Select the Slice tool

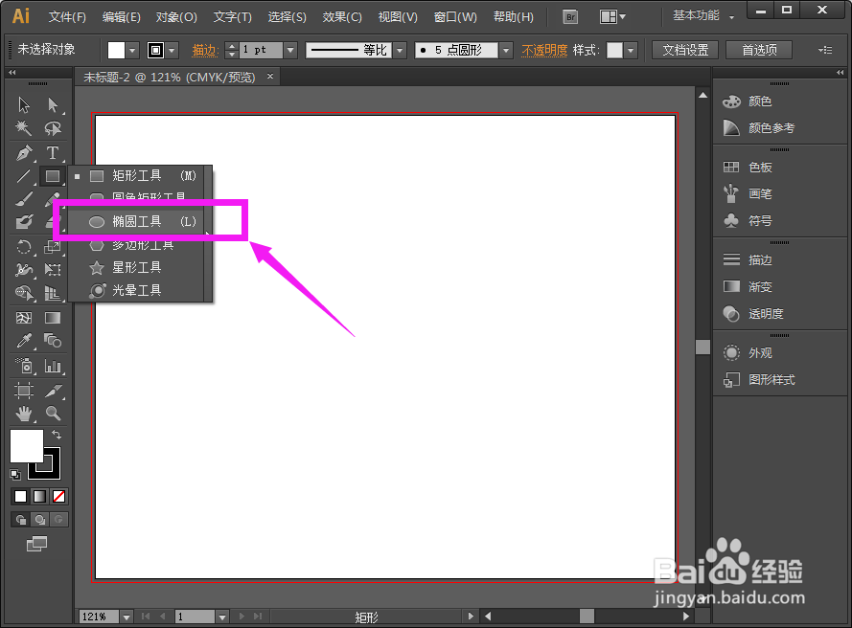click(53, 391)
